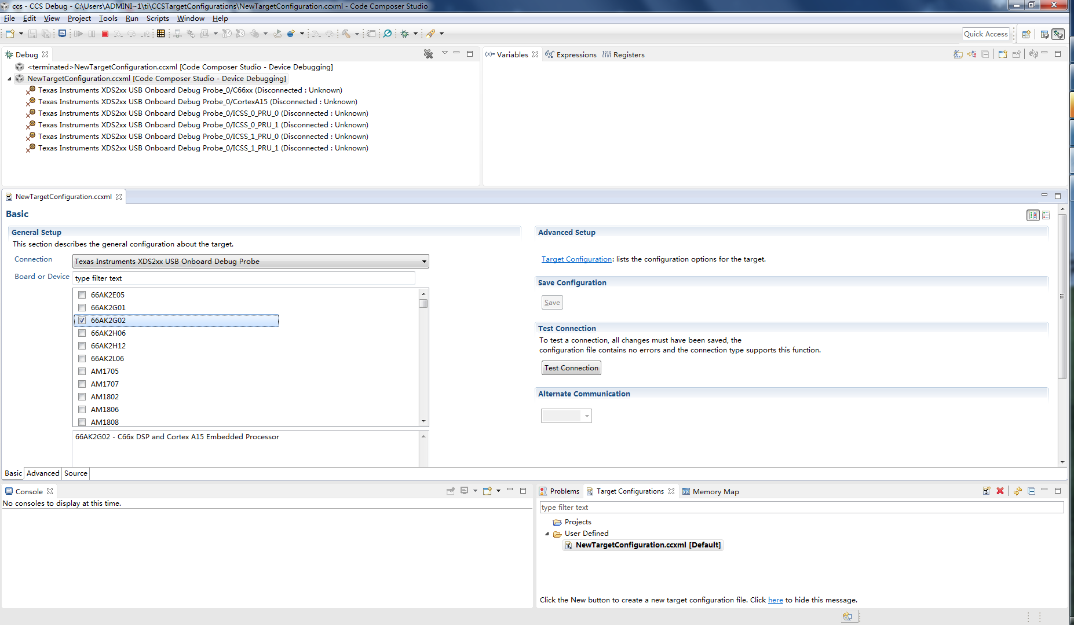Click the Open Perspective icon
This screenshot has height=625, width=1074.
[x=1026, y=34]
